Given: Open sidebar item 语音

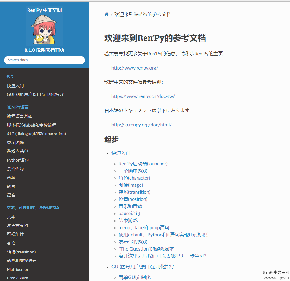Looking at the screenshot, I should pos(11,195).
